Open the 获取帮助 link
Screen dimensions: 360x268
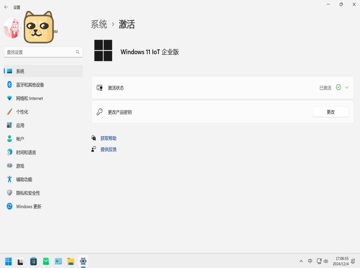[x=108, y=138]
